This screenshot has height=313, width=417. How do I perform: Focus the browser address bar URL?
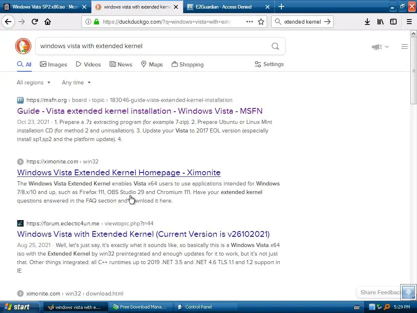click(167, 22)
